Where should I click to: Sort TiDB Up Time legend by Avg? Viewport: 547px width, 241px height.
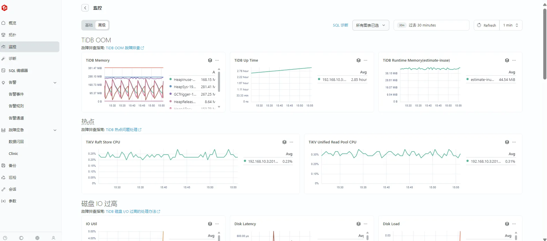pyautogui.click(x=363, y=72)
